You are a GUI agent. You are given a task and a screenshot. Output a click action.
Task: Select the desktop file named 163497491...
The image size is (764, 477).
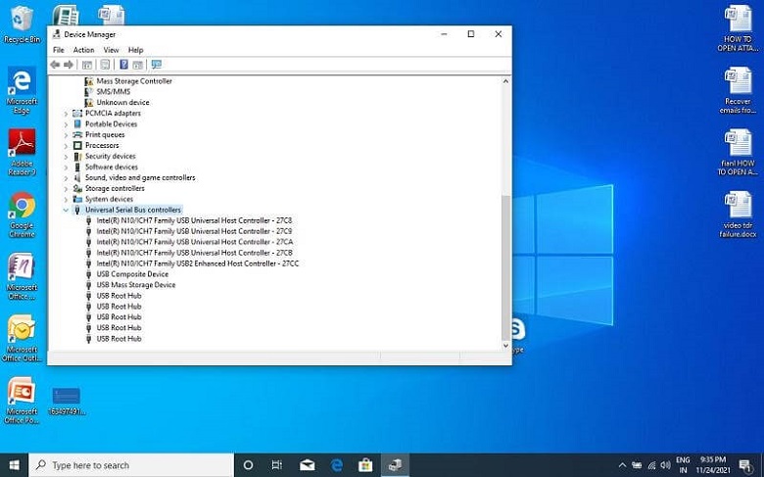coord(67,401)
